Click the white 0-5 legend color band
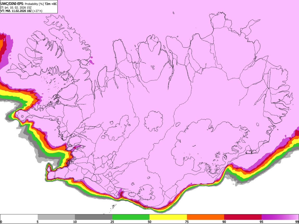The image size is (299, 224). (19, 217)
